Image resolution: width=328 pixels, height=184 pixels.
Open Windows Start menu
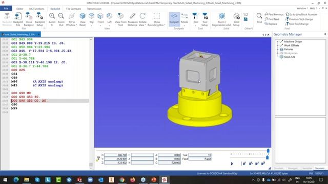click(5, 179)
